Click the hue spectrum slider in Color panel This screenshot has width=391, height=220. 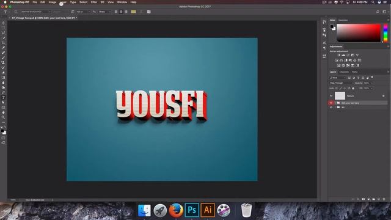(x=386, y=33)
